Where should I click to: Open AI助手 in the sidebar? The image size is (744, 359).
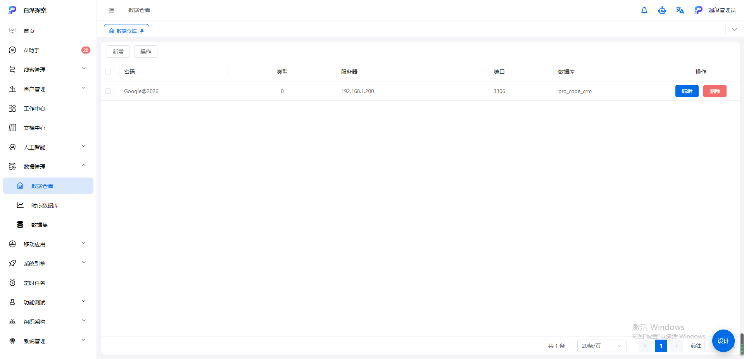[x=48, y=50]
